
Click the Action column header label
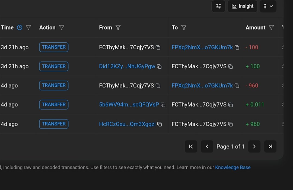click(47, 28)
